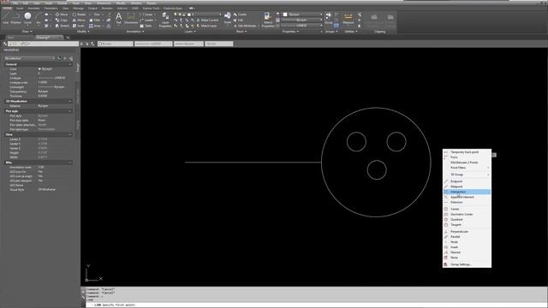The width and height of the screenshot is (548, 308).
Task: Choose Temporary track point menu entry
Action: coord(467,152)
